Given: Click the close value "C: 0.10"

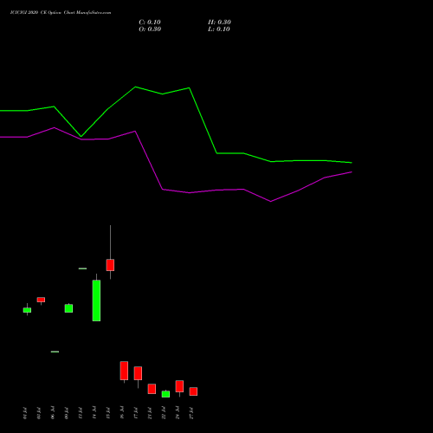Looking at the screenshot, I should tap(150, 23).
